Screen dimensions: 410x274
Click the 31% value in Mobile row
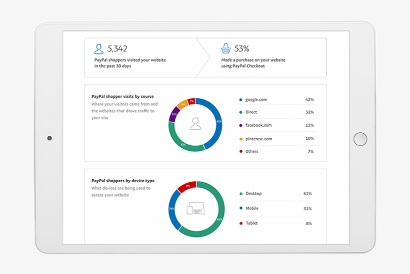pyautogui.click(x=308, y=209)
